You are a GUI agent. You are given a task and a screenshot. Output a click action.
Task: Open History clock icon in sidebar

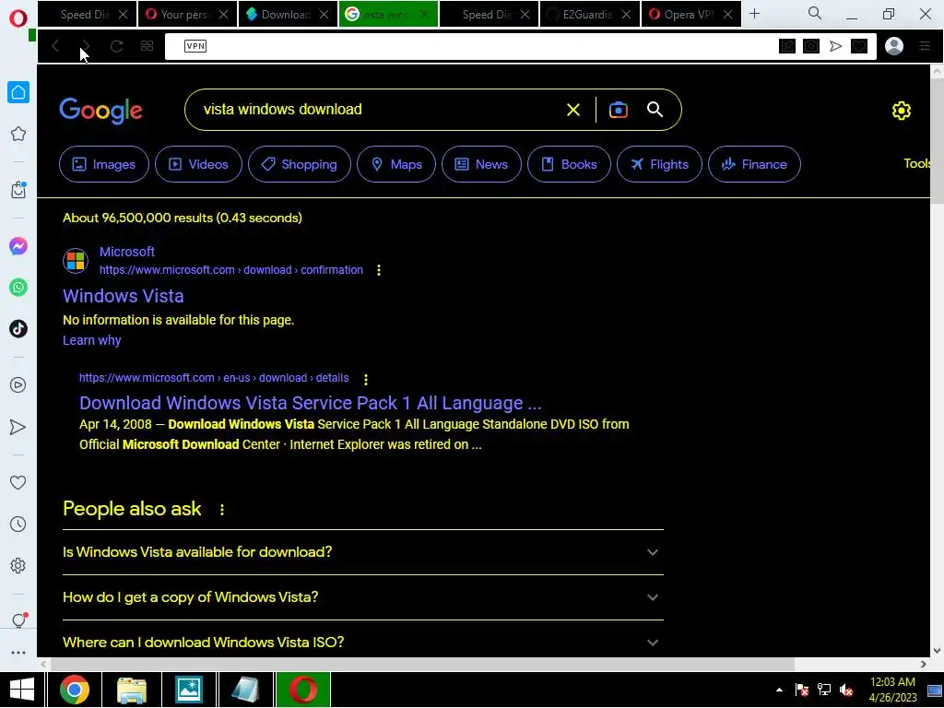18,524
